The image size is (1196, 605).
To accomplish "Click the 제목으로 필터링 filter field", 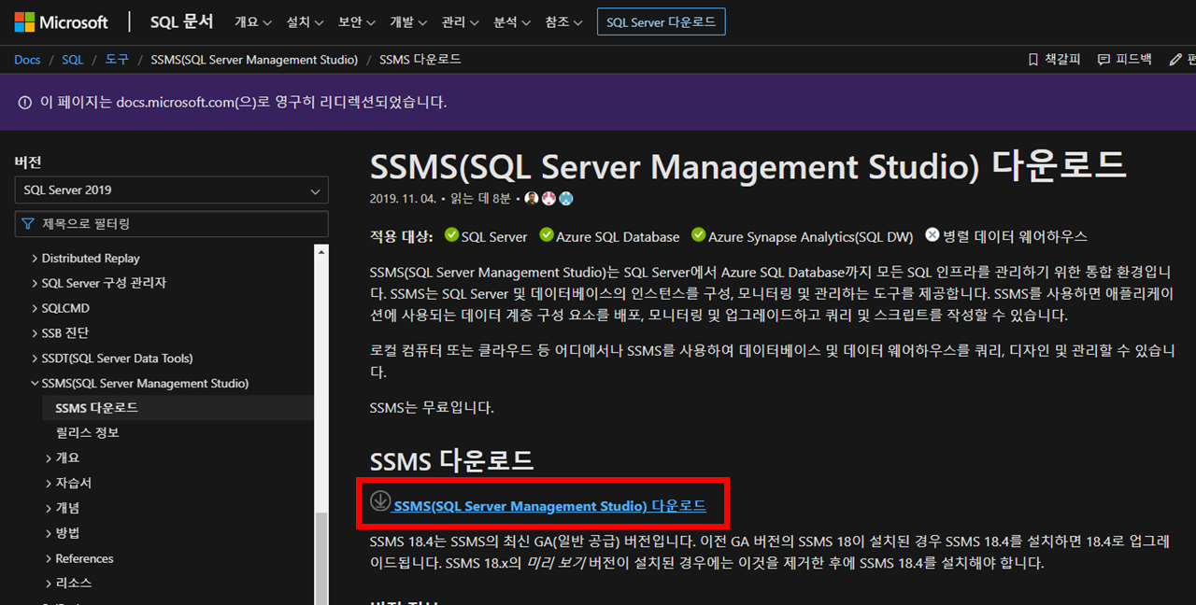I will (171, 224).
